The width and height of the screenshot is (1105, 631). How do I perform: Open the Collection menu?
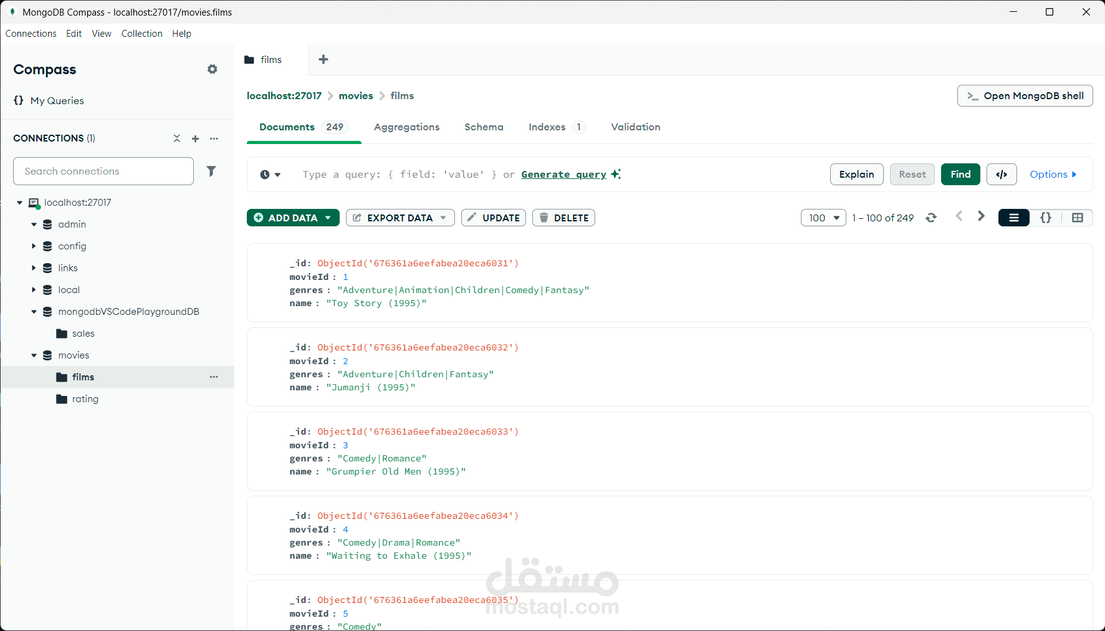click(142, 34)
